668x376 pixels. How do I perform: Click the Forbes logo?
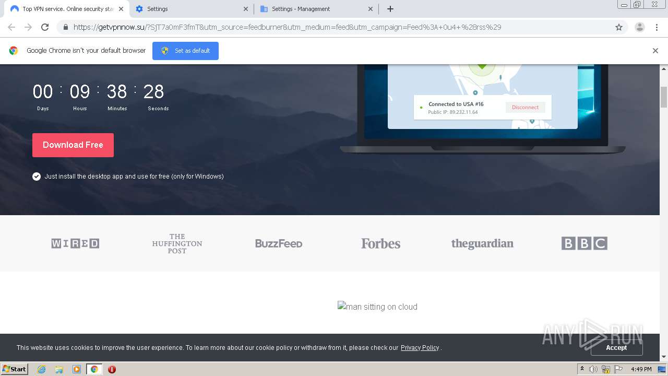[380, 243]
